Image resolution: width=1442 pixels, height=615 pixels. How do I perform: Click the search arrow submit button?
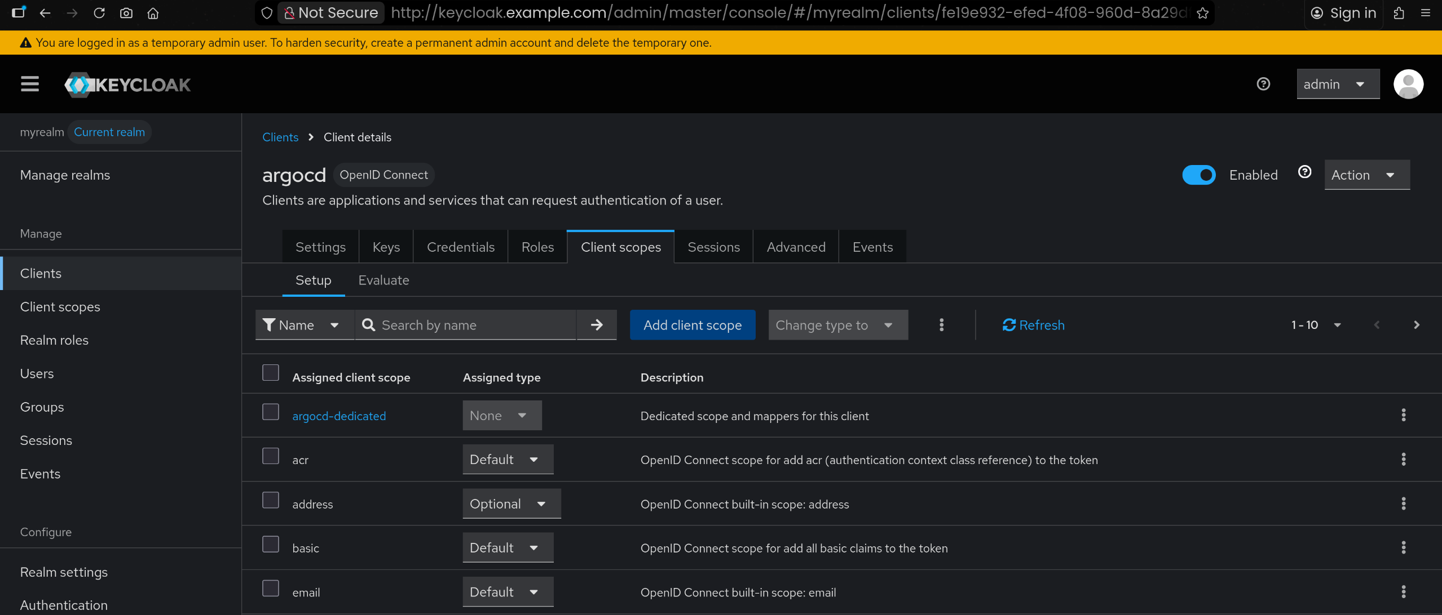point(597,325)
